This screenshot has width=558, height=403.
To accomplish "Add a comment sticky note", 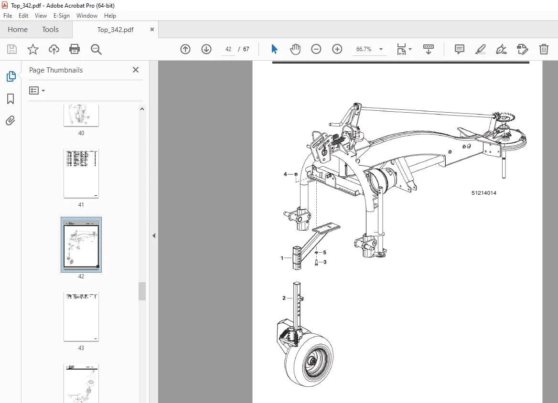I will coord(460,49).
